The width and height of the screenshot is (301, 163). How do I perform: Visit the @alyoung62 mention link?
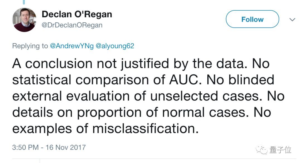[x=115, y=46]
